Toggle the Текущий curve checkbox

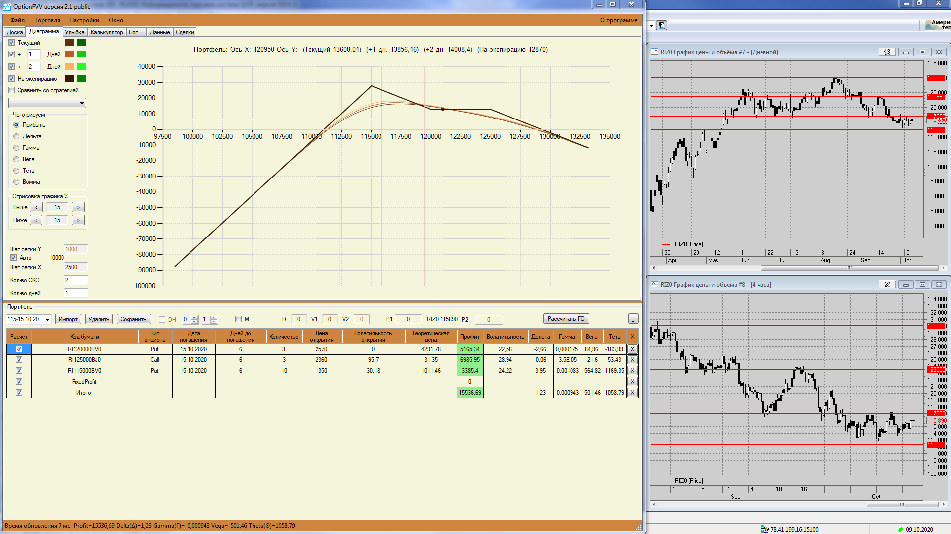click(12, 43)
